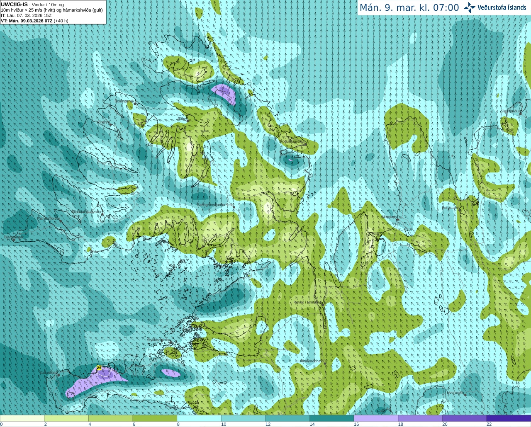Select the light lavender 16–18 legend swatch
Screen dimensions: 531x427
tap(376, 418)
